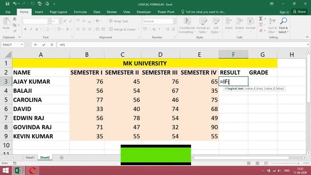Click the Windows Start button
Viewport: 311px width, 175px height.
5,171
